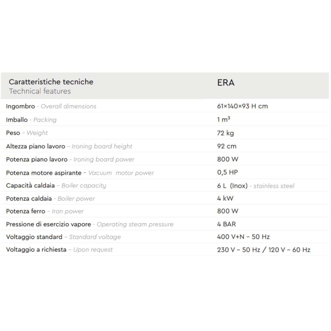Click the '1 m³' packing value
The image size is (331, 331).
[223, 119]
